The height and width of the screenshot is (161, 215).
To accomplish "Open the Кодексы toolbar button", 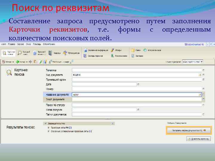I will [x=54, y=53].
